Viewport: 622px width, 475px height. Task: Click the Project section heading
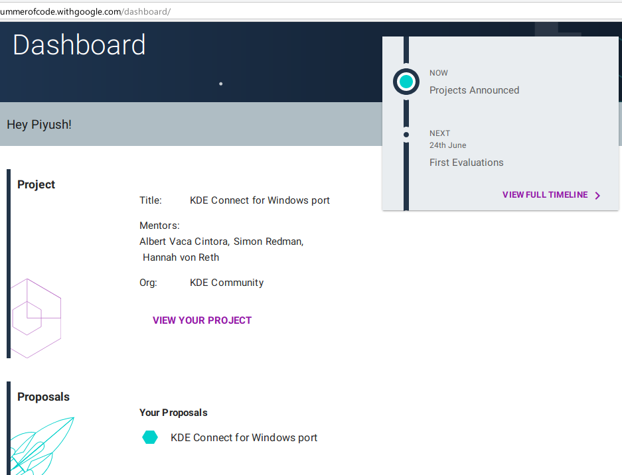point(36,184)
